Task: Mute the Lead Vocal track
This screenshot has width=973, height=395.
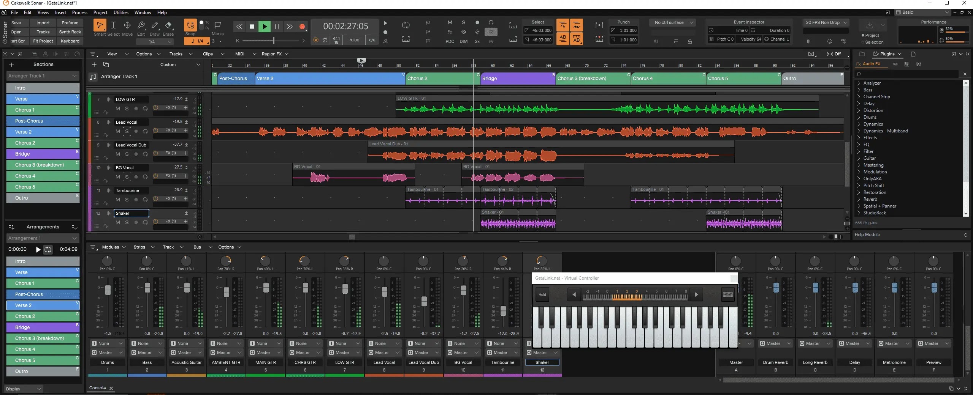Action: 117,131
